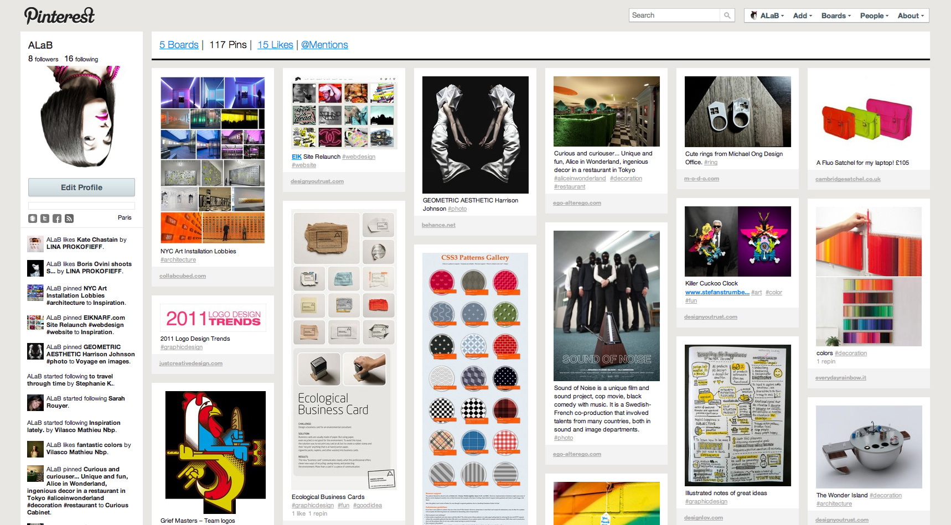Viewport: 951px width, 525px height.
Task: Click the Pinterest logo
Action: [x=60, y=16]
